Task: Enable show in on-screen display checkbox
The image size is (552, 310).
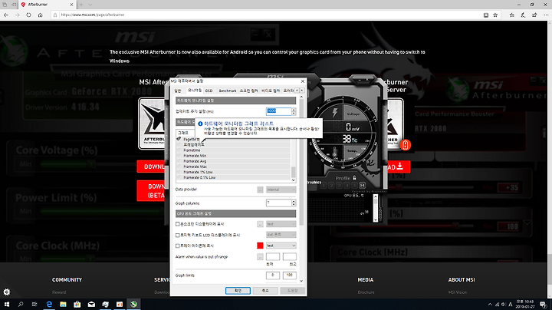Action: coord(178,224)
